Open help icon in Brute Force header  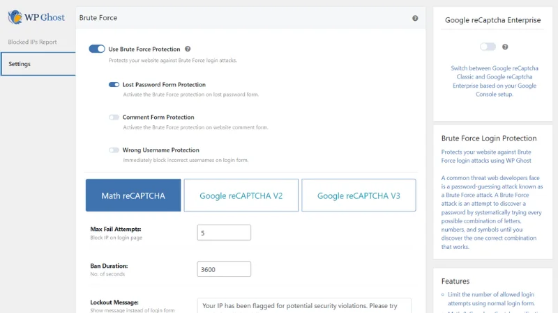pyautogui.click(x=415, y=18)
